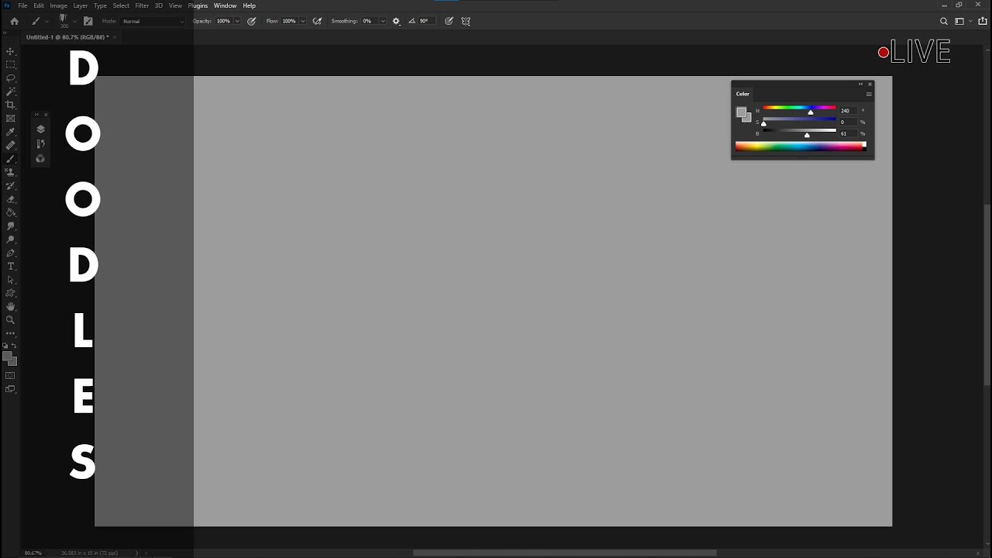Select the Move tool

click(x=10, y=51)
